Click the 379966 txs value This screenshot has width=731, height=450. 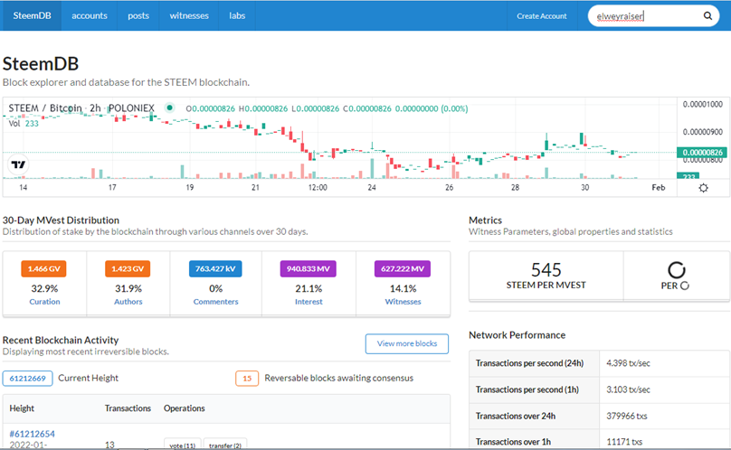pyautogui.click(x=627, y=416)
